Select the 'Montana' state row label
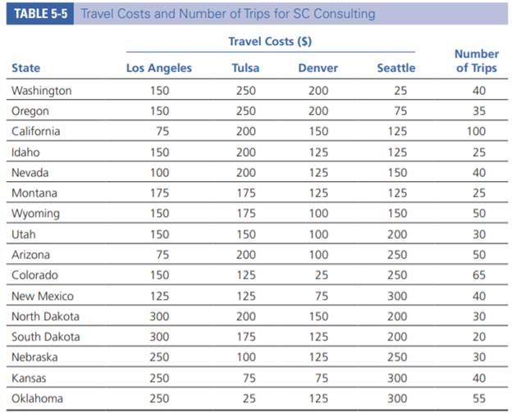Image resolution: width=512 pixels, height=417 pixels. coord(34,193)
